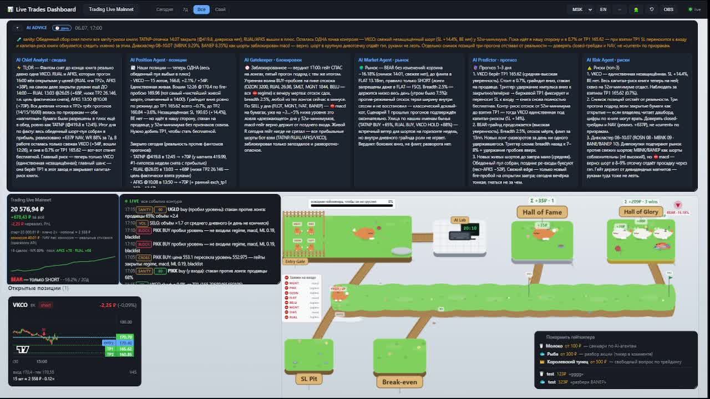Click the VKCO ticker in position card
This screenshot has height=399, width=710.
20,305
